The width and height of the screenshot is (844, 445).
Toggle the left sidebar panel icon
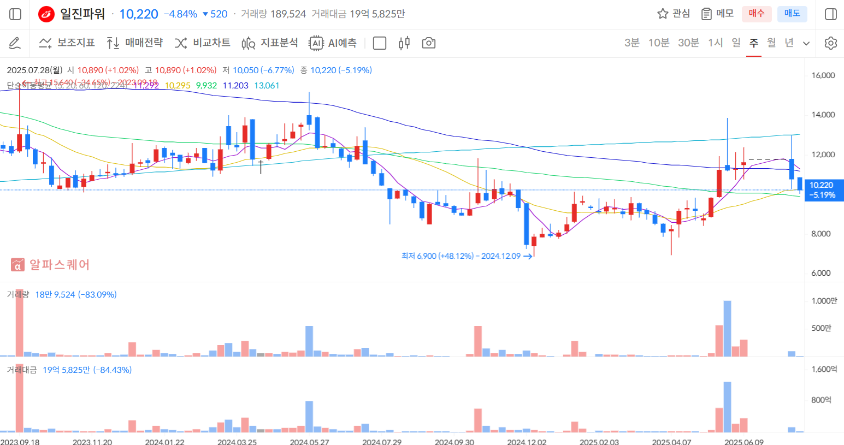pyautogui.click(x=15, y=14)
